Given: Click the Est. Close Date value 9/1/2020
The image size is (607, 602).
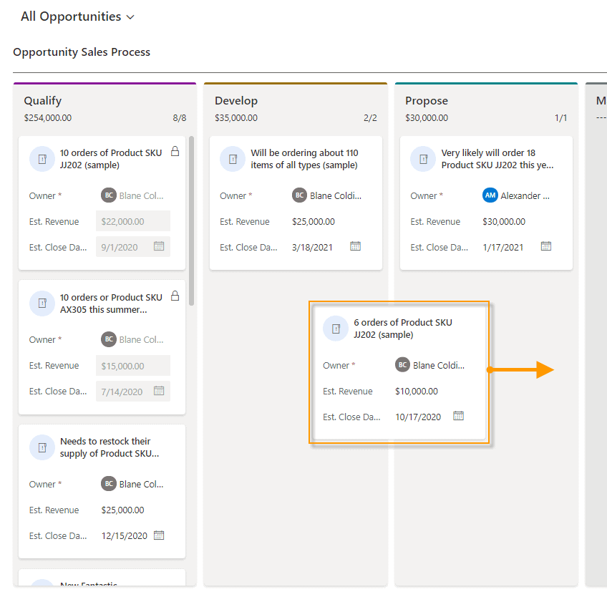Looking at the screenshot, I should (x=120, y=247).
